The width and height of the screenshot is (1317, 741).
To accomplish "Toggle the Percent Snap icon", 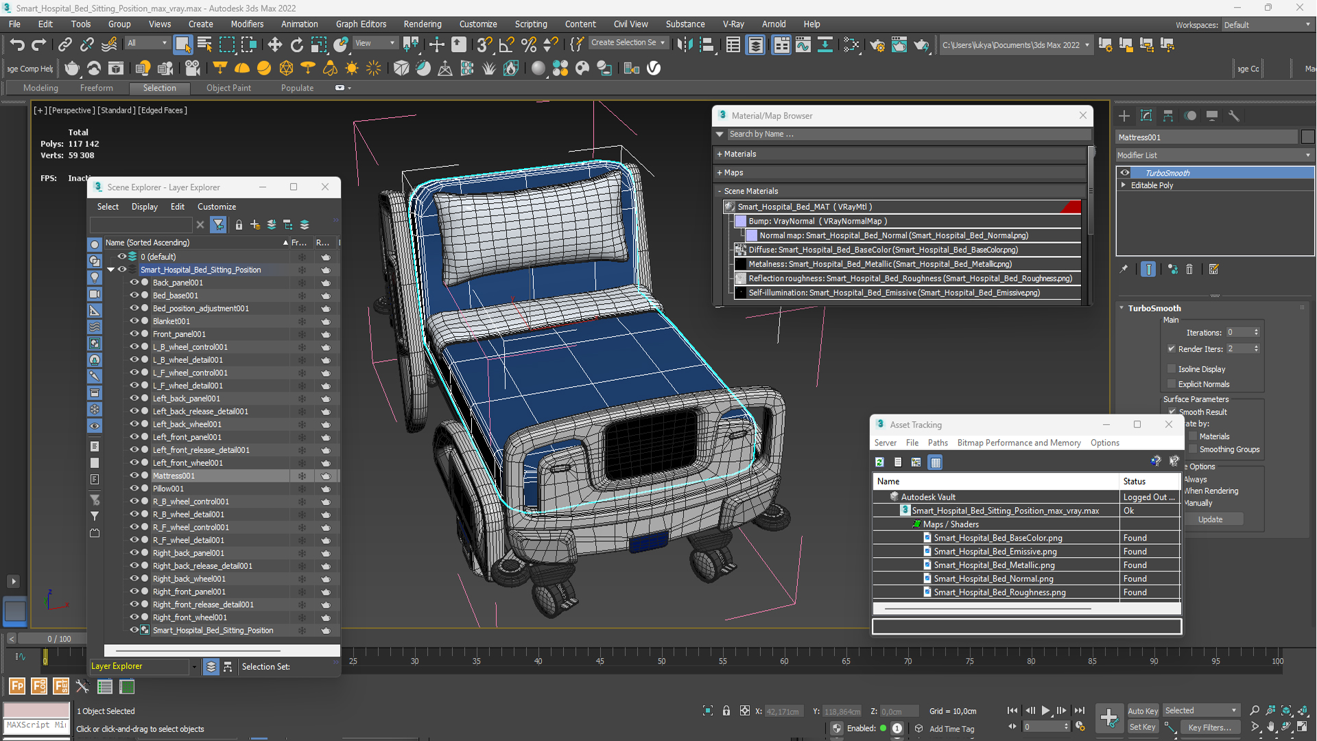I will click(x=528, y=45).
